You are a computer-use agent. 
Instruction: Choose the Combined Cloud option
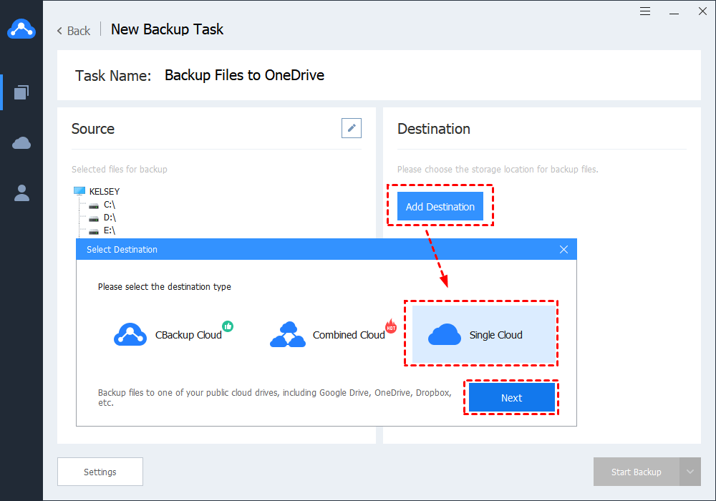pyautogui.click(x=334, y=334)
